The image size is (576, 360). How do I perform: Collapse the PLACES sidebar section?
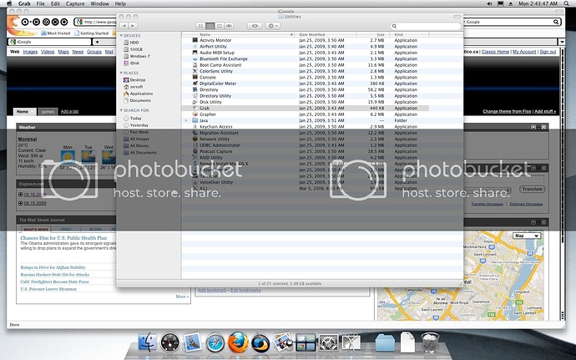click(x=121, y=73)
